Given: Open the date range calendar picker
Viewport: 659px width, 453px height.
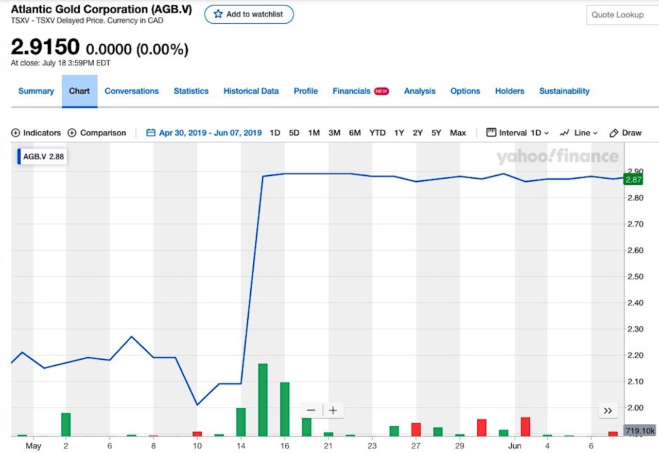Looking at the screenshot, I should click(x=151, y=133).
